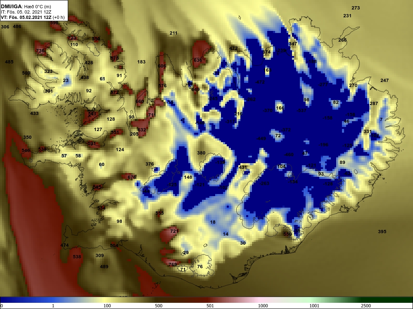
Task: Click the map value '148'
Action: click(188, 177)
